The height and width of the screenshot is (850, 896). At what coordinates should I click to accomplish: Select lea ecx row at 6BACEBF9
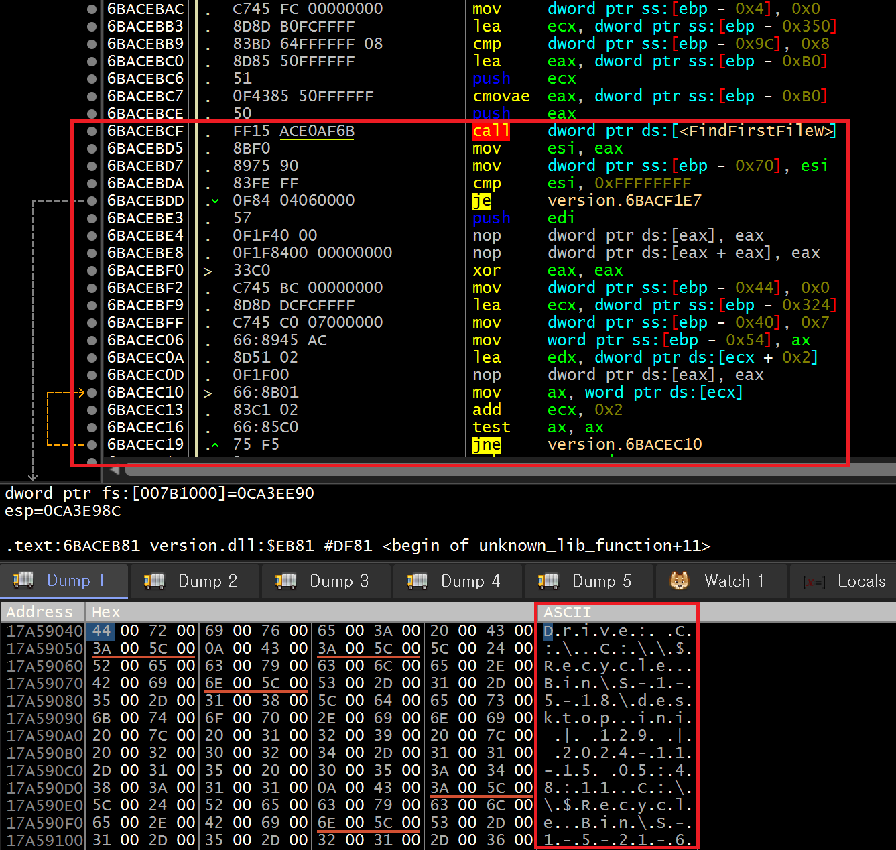click(x=498, y=306)
